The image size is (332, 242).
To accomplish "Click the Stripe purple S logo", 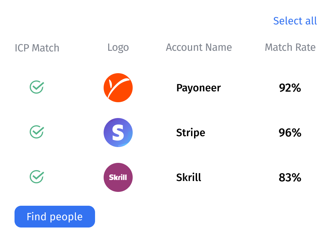I will click(118, 133).
